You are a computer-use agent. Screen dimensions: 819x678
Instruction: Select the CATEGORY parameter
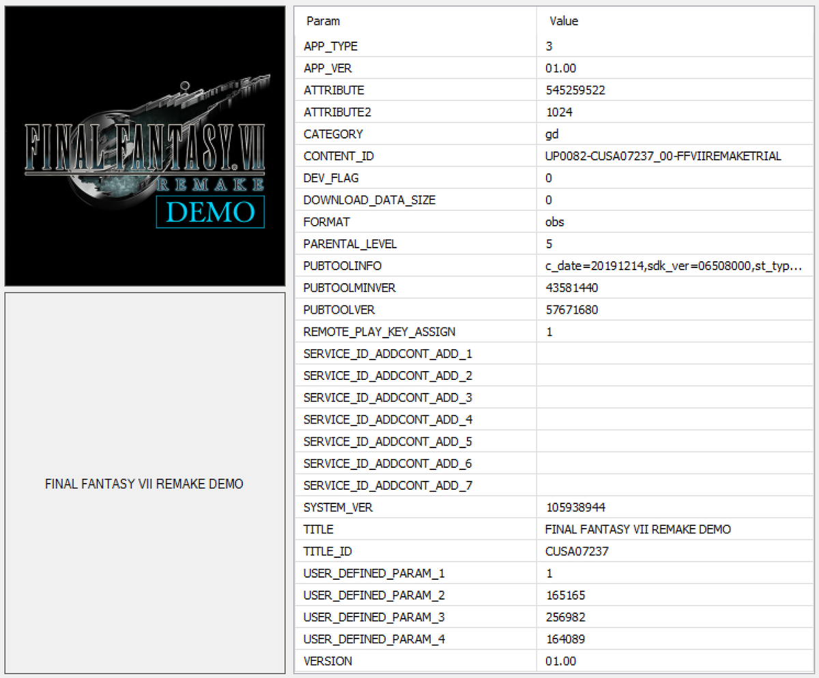pos(333,134)
